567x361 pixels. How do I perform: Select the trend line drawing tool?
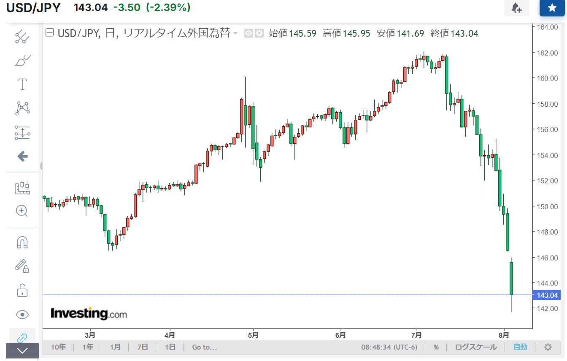22,37
